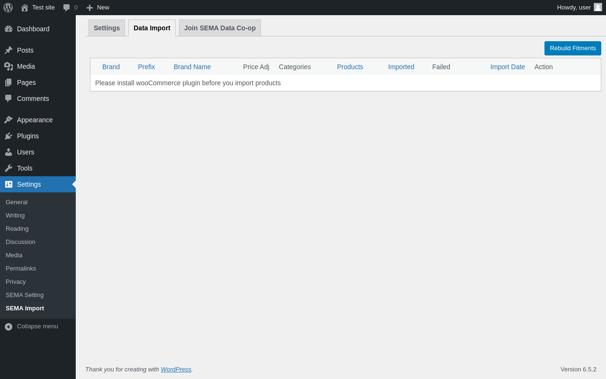Sort by the Brand Name column
Image resolution: width=606 pixels, height=379 pixels.
click(192, 67)
